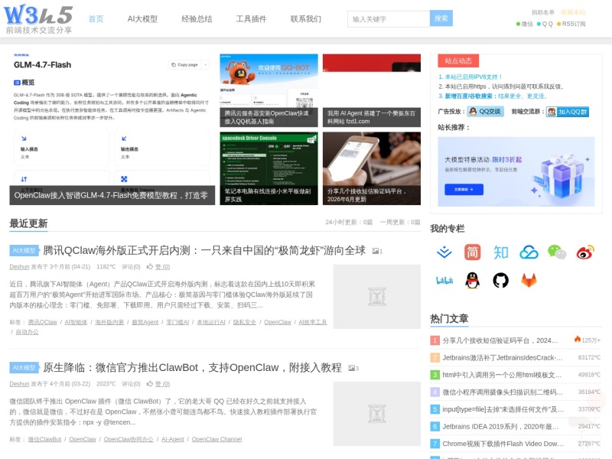
Task: Focus the keyword search input field
Action: (389, 18)
